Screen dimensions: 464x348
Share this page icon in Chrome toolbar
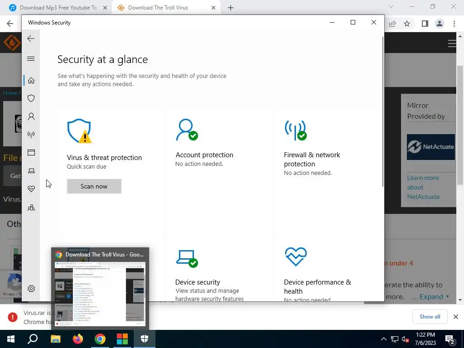(x=392, y=24)
